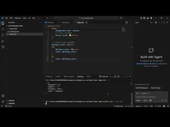The width and height of the screenshot is (170, 127).
Task: Open the Run menu
Action: pyautogui.click(x=34, y=18)
